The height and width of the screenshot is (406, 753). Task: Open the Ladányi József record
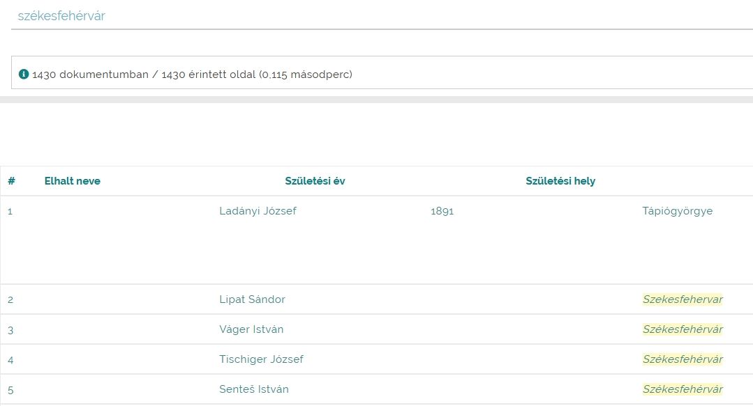[258, 211]
